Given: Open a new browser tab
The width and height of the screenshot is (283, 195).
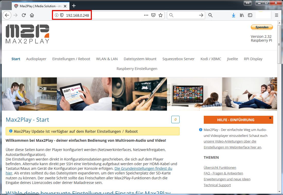Looking at the screenshot, I should click(74, 6).
